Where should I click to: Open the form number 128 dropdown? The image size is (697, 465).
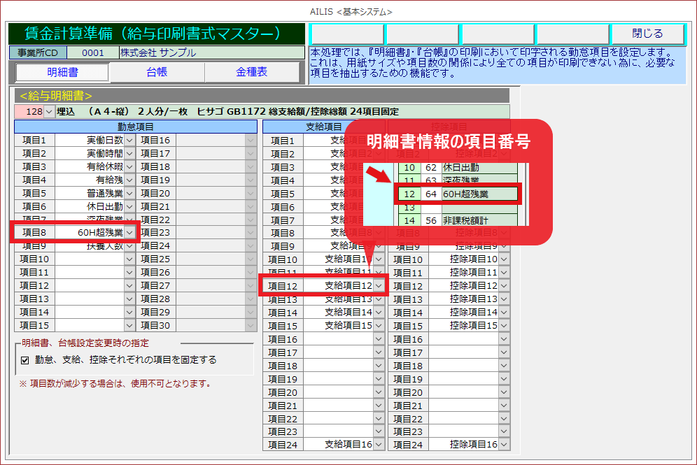coord(48,112)
